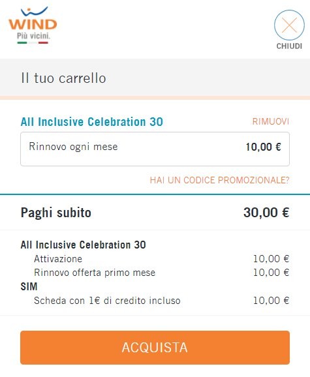Click the 10,00 € monthly renewal price

264,147
